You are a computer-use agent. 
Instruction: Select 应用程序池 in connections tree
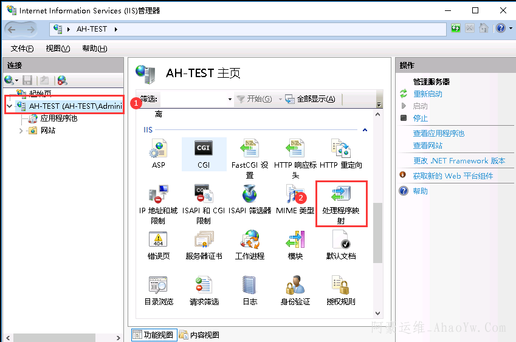[58, 118]
